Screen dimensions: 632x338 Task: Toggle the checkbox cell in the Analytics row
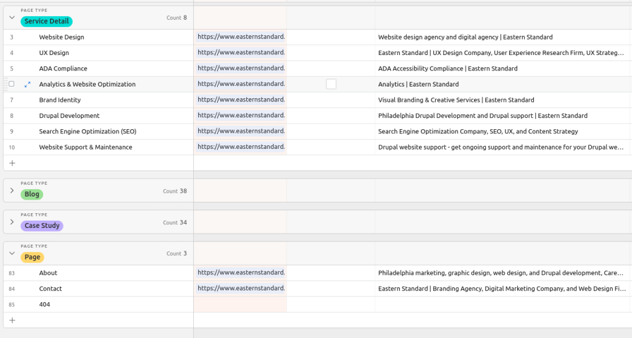(x=331, y=84)
